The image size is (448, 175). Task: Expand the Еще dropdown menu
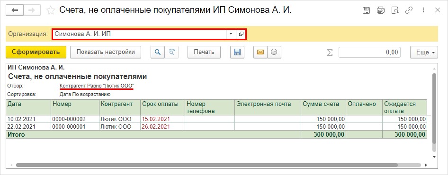424,52
